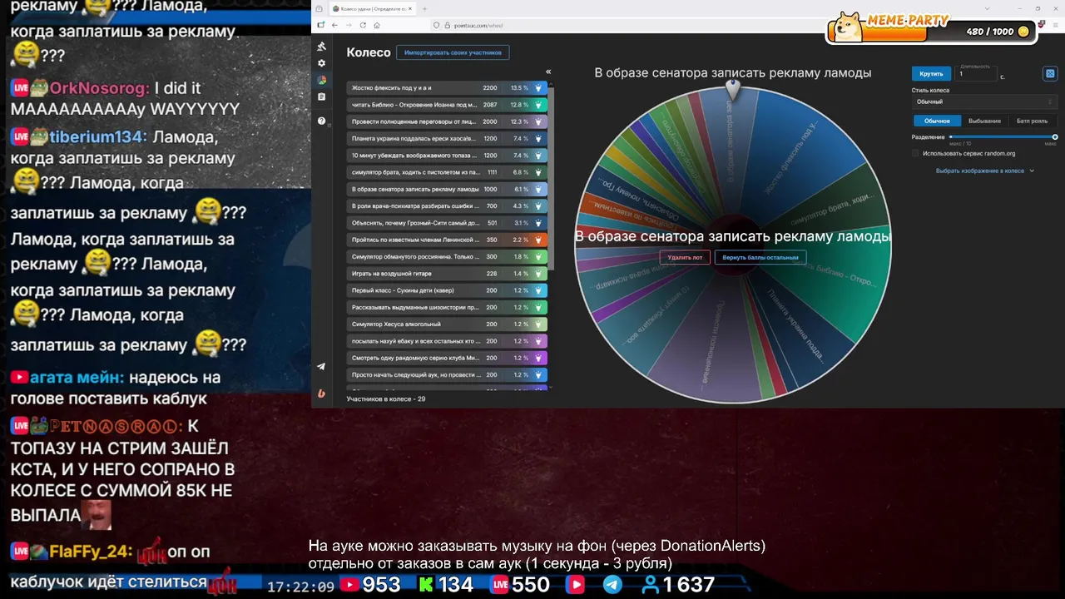Open the help question mark icon
The image size is (1065, 599).
click(322, 121)
